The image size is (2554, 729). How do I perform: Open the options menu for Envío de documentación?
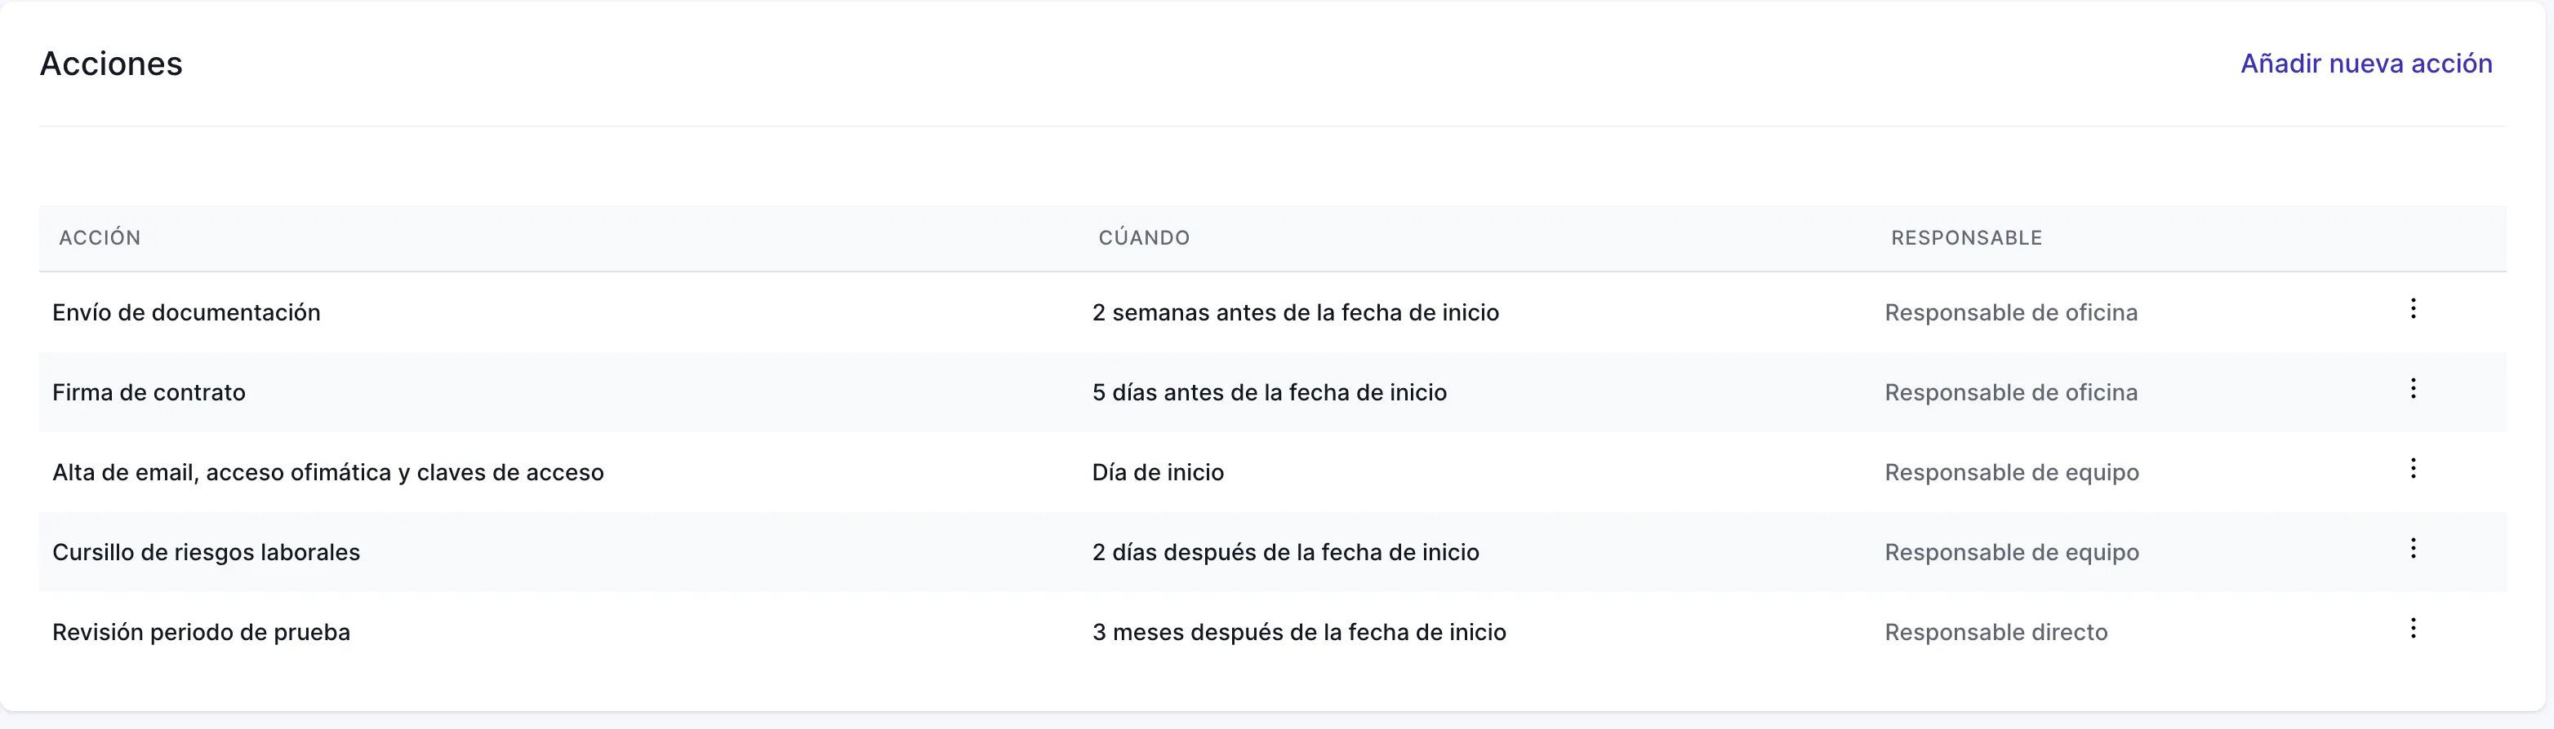2414,309
